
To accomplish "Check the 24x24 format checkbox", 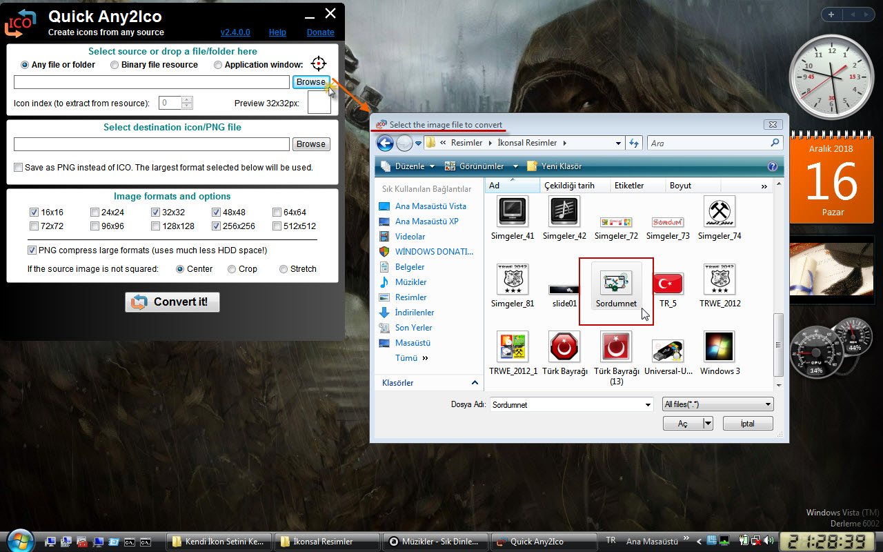I will click(x=95, y=213).
